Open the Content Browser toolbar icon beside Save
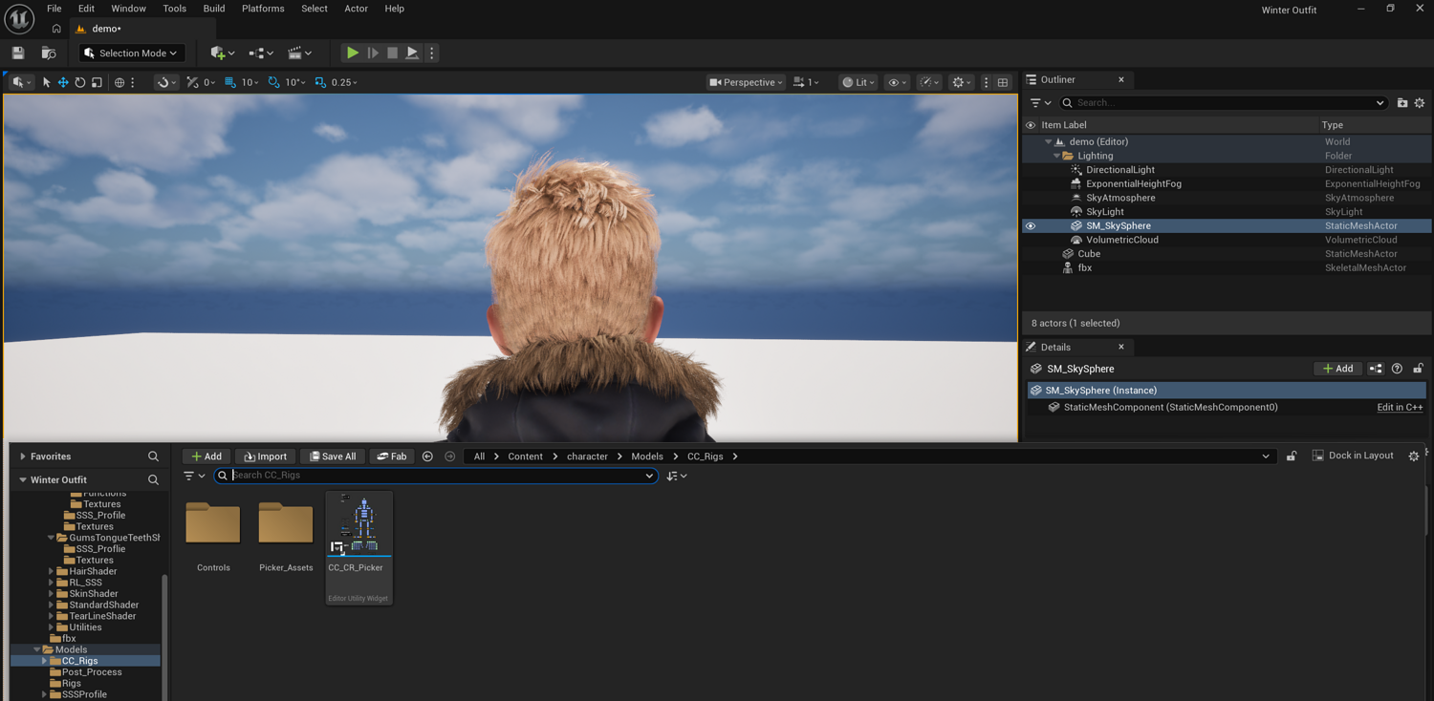Viewport: 1434px width, 701px height. click(49, 53)
